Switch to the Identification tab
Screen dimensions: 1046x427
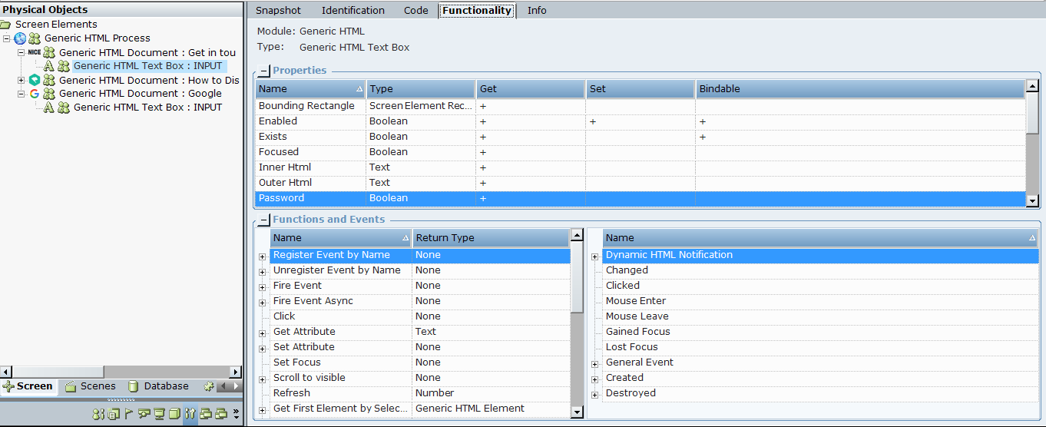tap(353, 11)
